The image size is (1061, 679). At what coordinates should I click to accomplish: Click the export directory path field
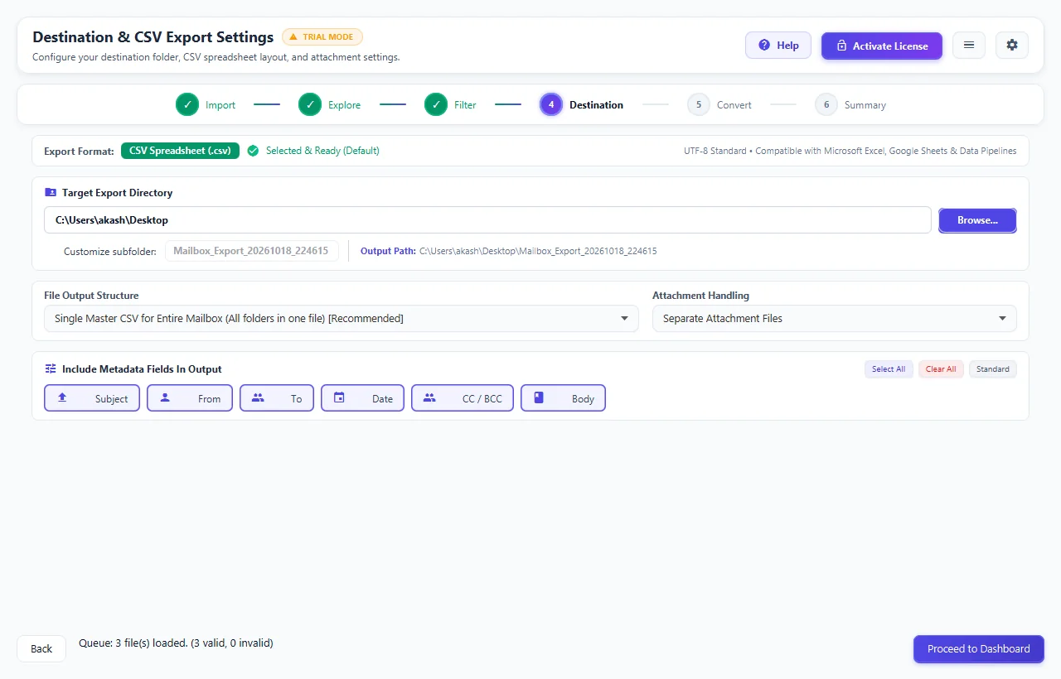tap(487, 220)
